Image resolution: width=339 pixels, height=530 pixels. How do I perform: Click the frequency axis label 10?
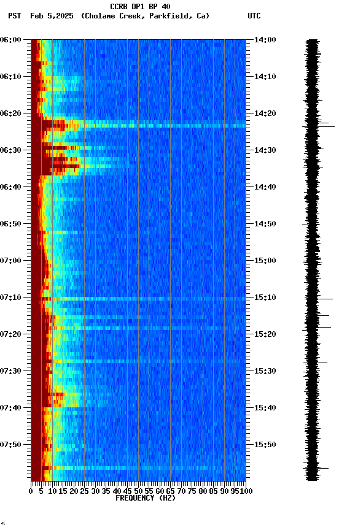click(52, 492)
